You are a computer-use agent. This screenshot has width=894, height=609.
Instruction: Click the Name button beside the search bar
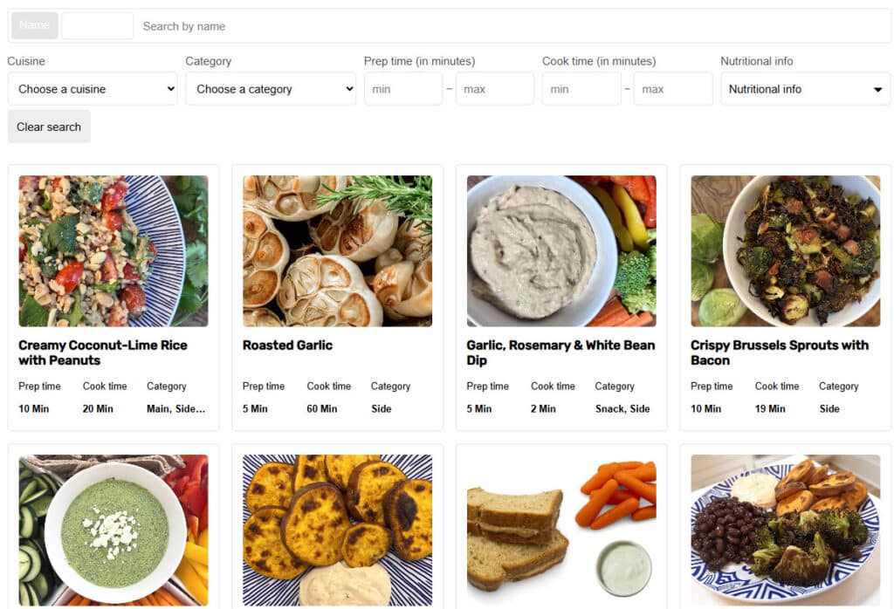[34, 25]
